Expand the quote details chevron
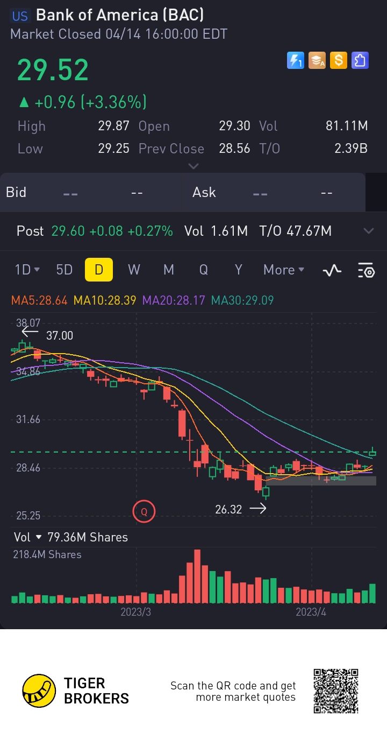This screenshot has height=753, width=387. [x=193, y=166]
